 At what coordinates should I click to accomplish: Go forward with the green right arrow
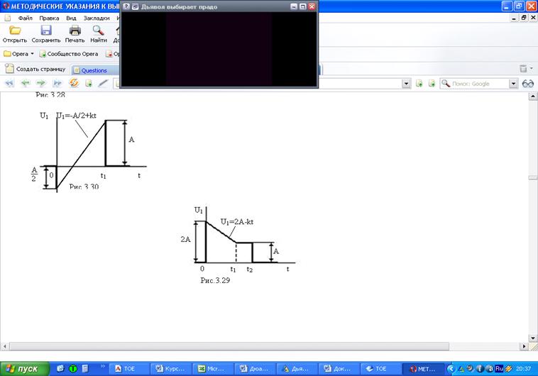click(x=41, y=83)
